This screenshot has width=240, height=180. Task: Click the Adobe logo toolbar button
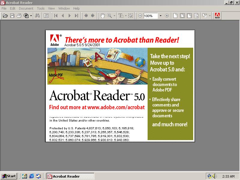[x=217, y=16]
